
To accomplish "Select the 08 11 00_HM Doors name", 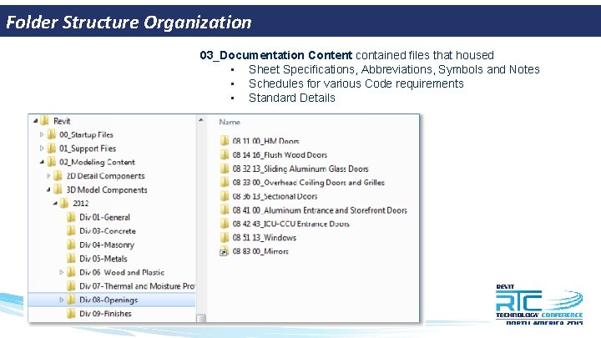I will click(265, 141).
